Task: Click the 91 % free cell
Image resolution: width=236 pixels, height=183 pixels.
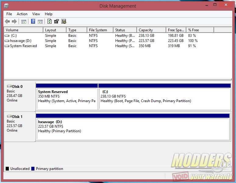Action: click(x=192, y=46)
